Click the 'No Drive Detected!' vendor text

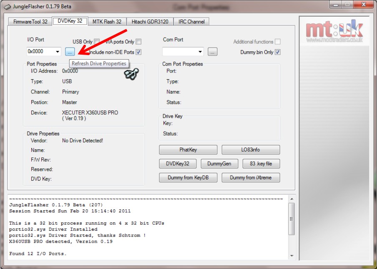pos(83,141)
